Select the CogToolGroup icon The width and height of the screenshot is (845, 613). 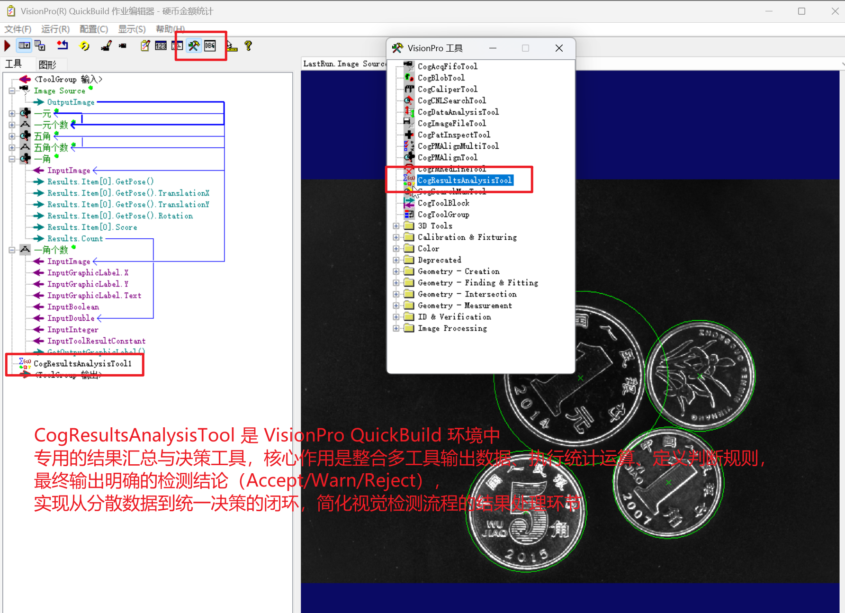(409, 214)
